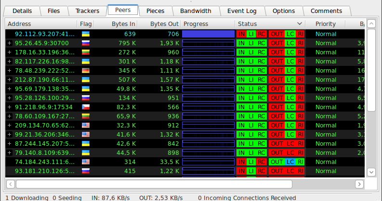Click blue LC status indicator for 74.184.243.111
Viewport: 382px width, 201px height.
[x=290, y=162]
